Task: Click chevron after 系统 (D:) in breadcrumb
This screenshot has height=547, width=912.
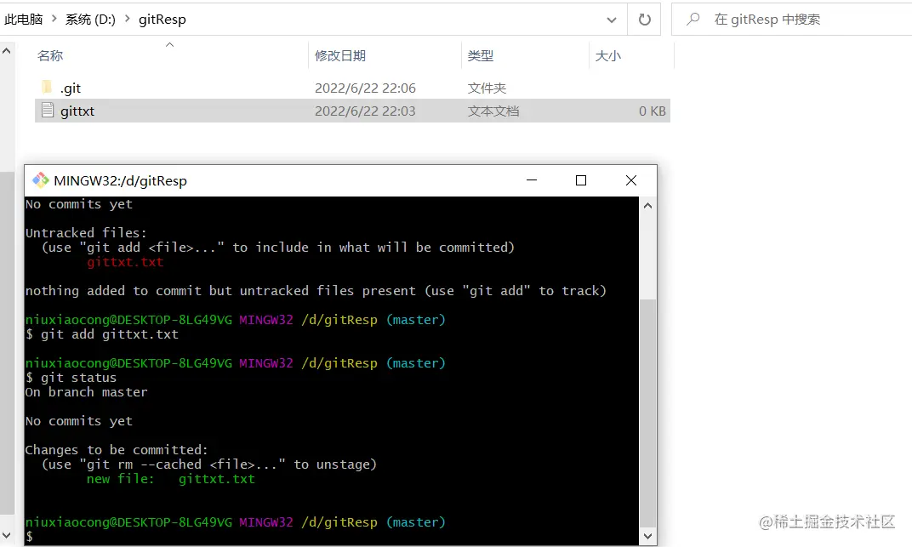Action: click(127, 20)
